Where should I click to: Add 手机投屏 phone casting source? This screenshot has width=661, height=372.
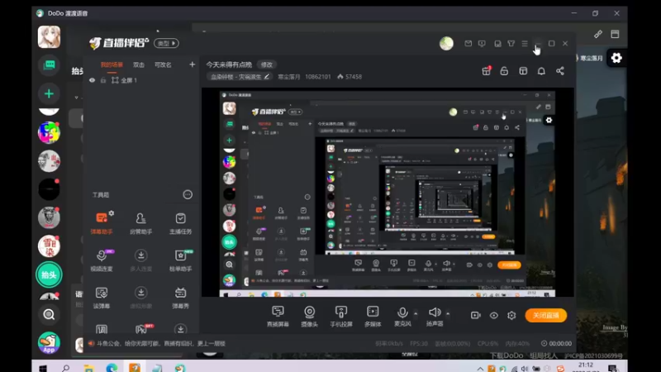[341, 316]
